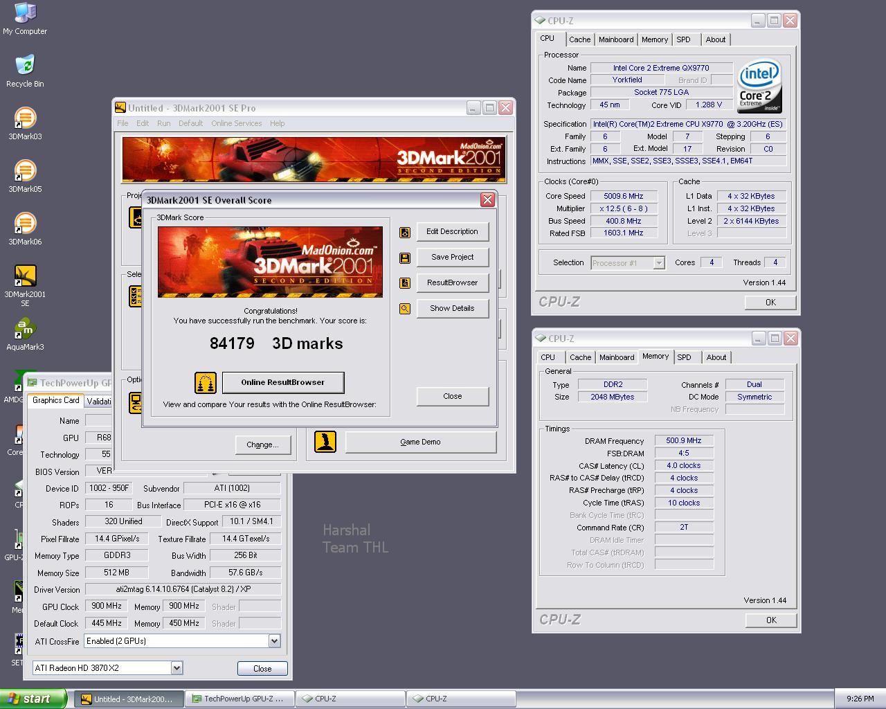Image resolution: width=886 pixels, height=709 pixels.
Task: Click the Core Speed 5009.6 MHz value
Action: click(x=623, y=197)
